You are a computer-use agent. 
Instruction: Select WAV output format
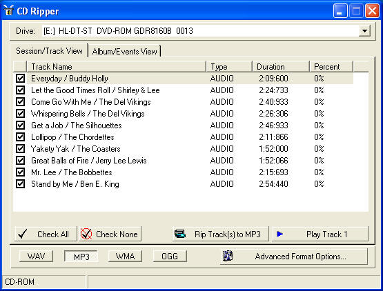click(x=36, y=257)
